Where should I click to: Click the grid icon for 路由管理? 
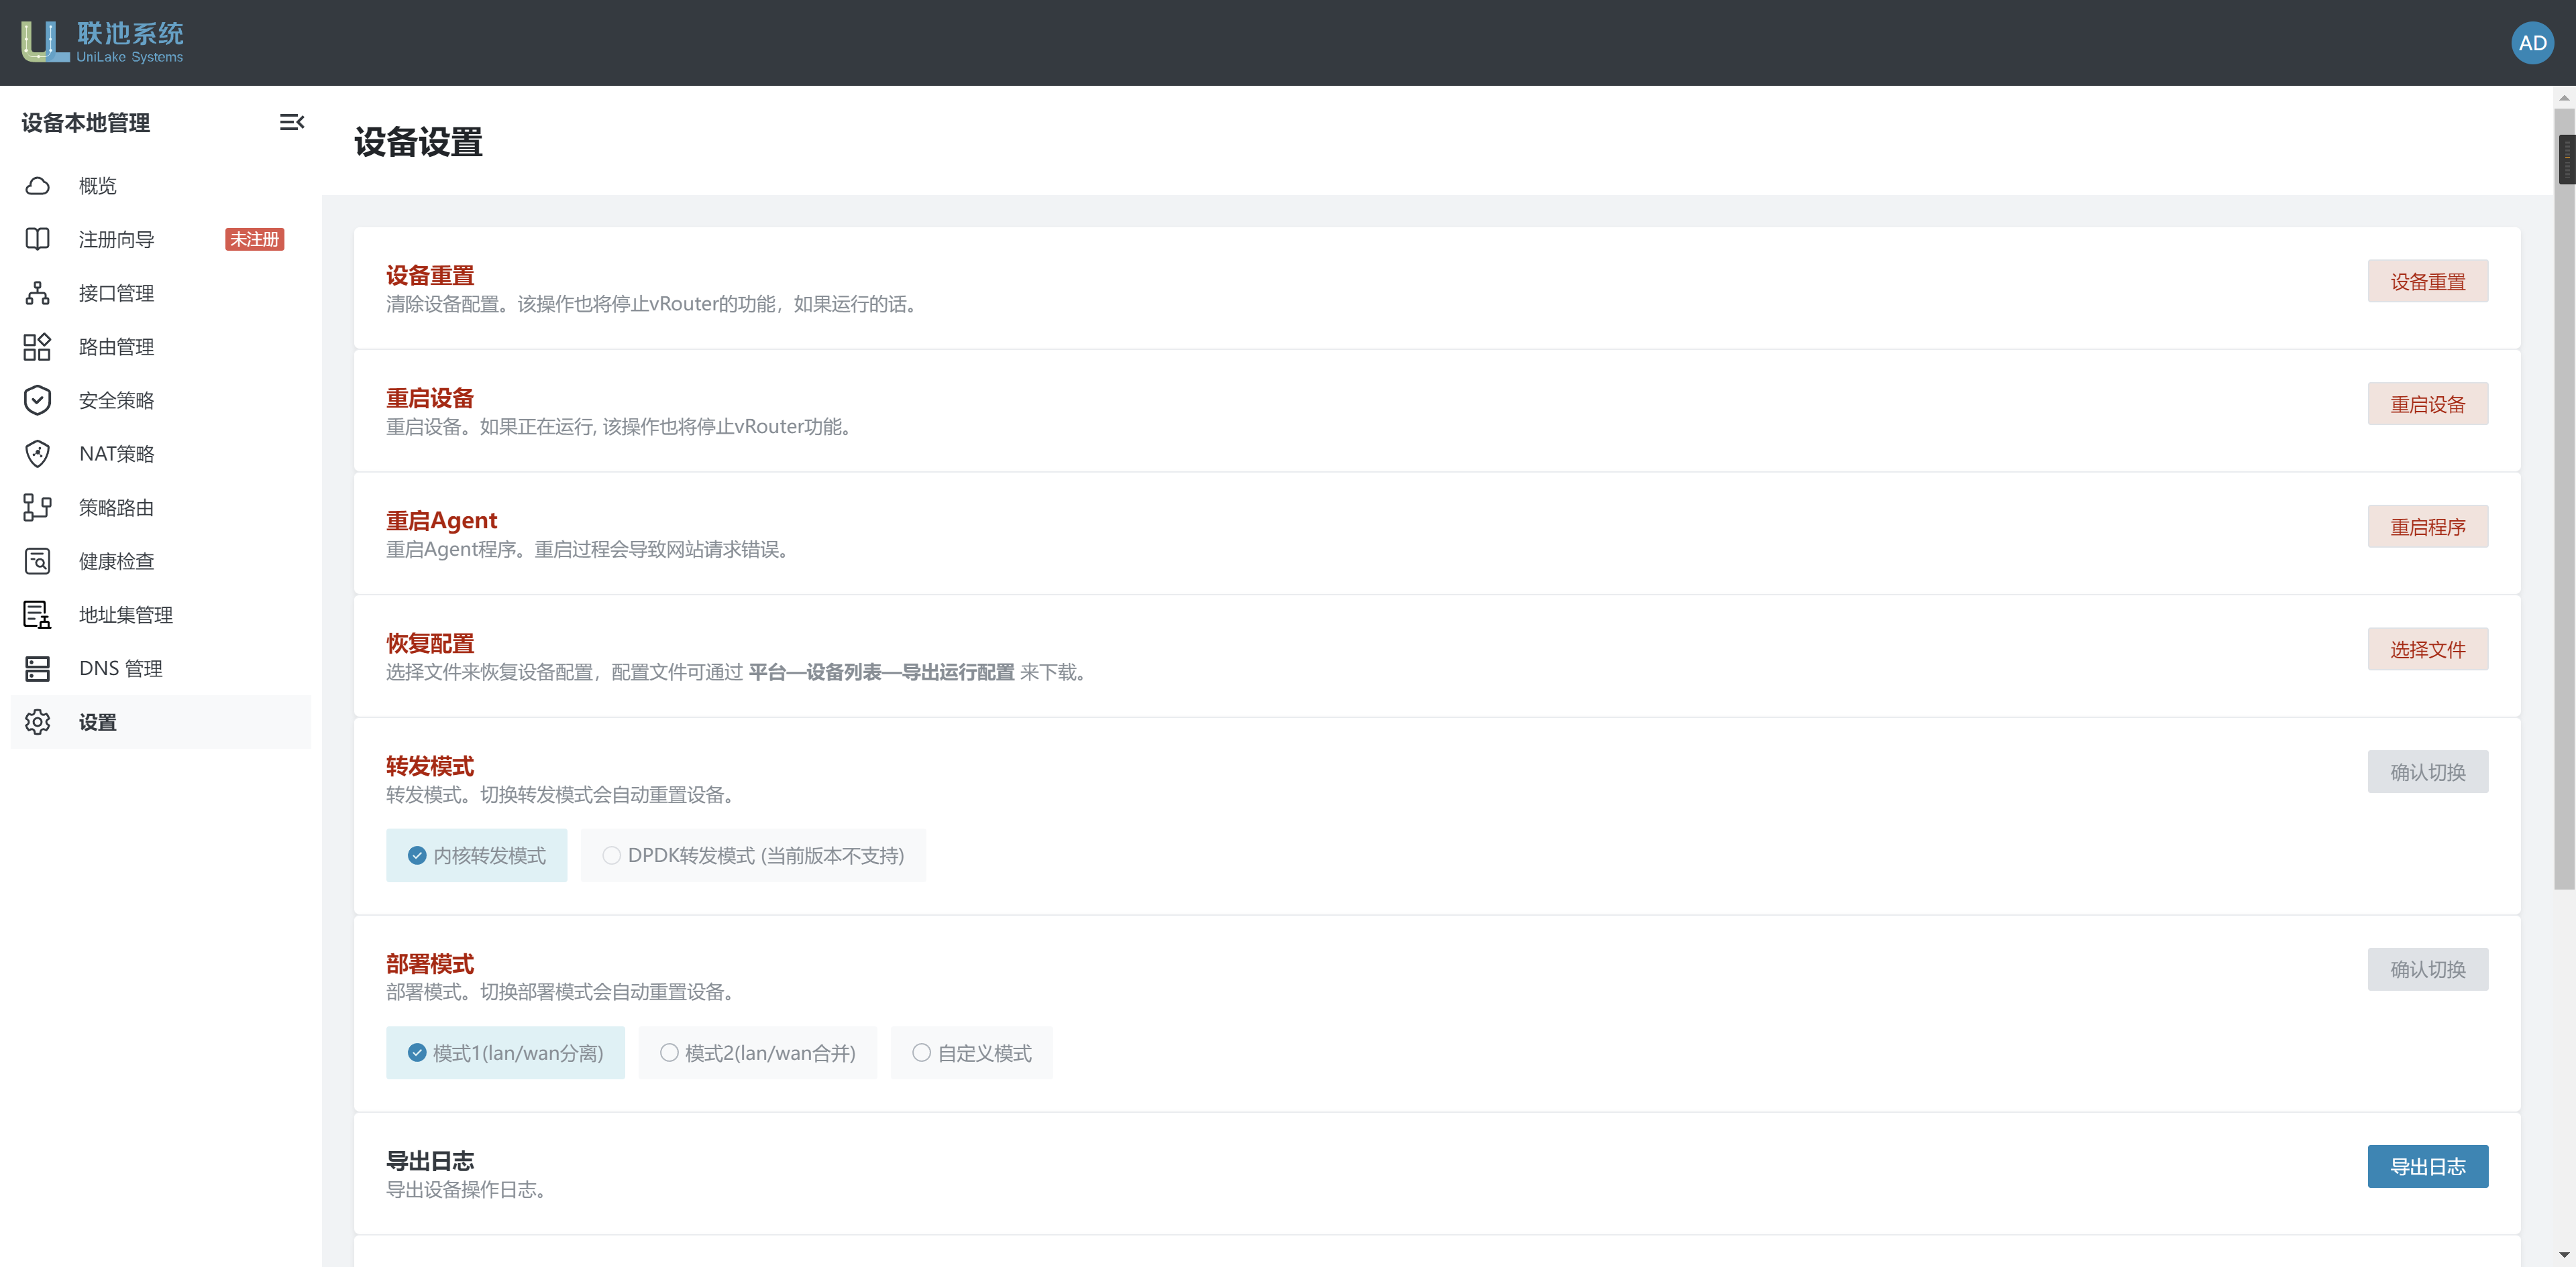tap(37, 347)
